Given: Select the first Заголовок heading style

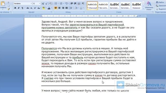Looking at the screenshot, I should [x=114, y=6].
